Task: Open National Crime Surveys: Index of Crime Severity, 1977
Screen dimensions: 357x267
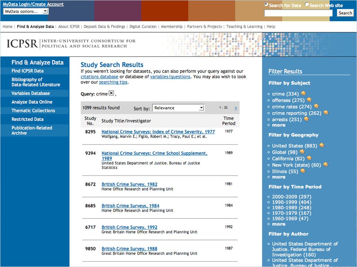Action: pyautogui.click(x=158, y=132)
